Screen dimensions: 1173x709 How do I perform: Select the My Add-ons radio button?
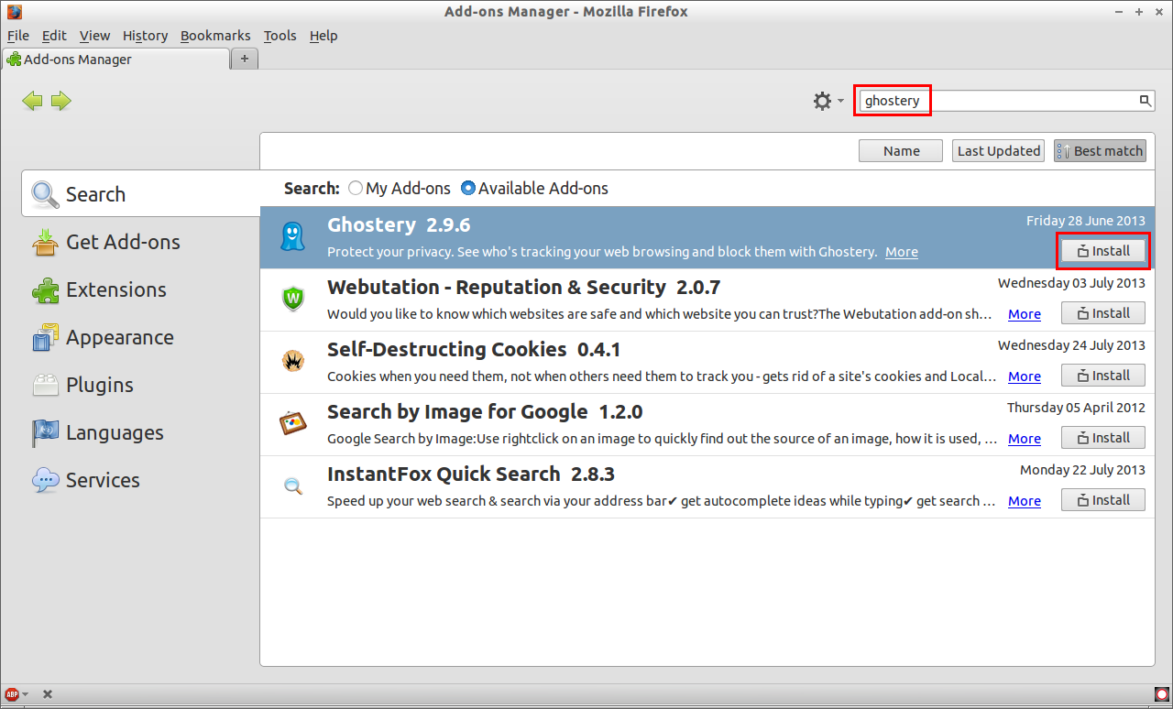point(356,188)
